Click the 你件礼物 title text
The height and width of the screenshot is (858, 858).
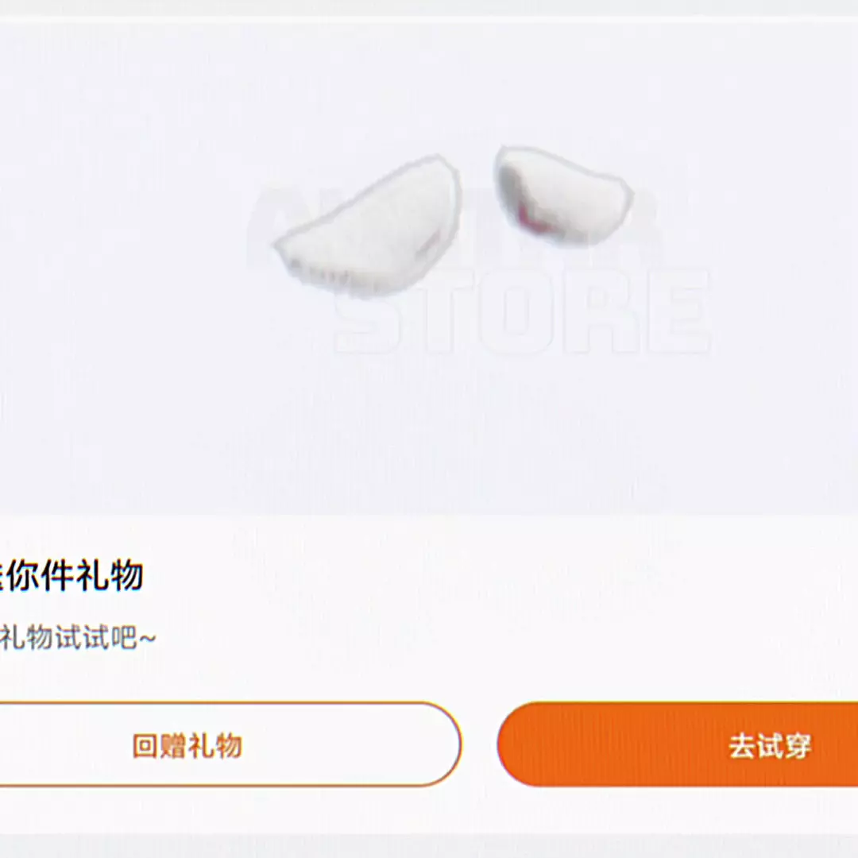click(x=75, y=575)
